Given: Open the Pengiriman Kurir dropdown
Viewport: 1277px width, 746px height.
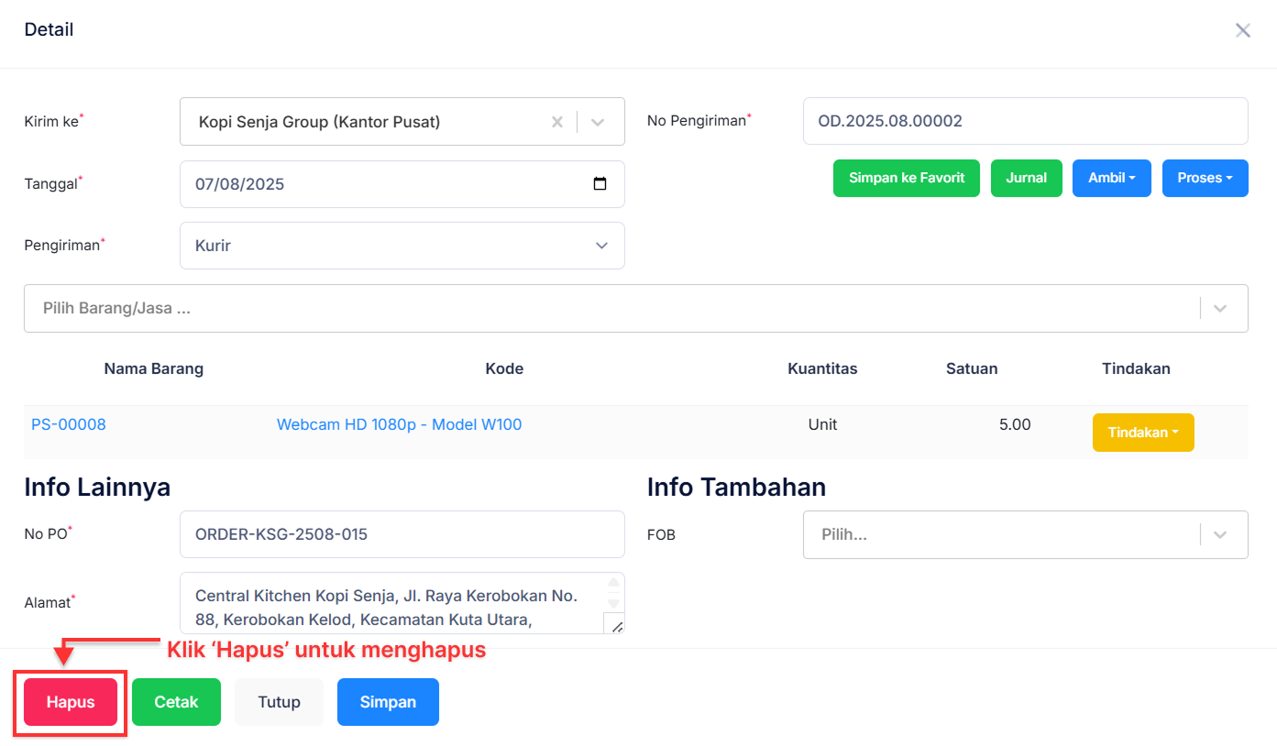Looking at the screenshot, I should click(402, 246).
